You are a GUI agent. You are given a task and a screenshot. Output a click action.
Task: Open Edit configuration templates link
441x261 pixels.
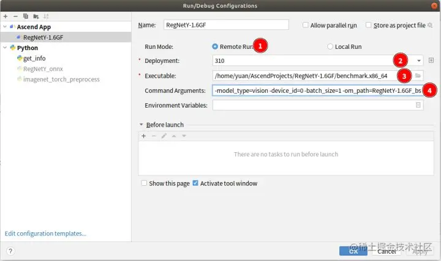tap(45, 233)
